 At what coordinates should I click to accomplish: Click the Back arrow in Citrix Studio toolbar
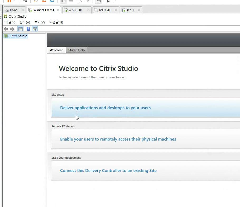(6, 29)
